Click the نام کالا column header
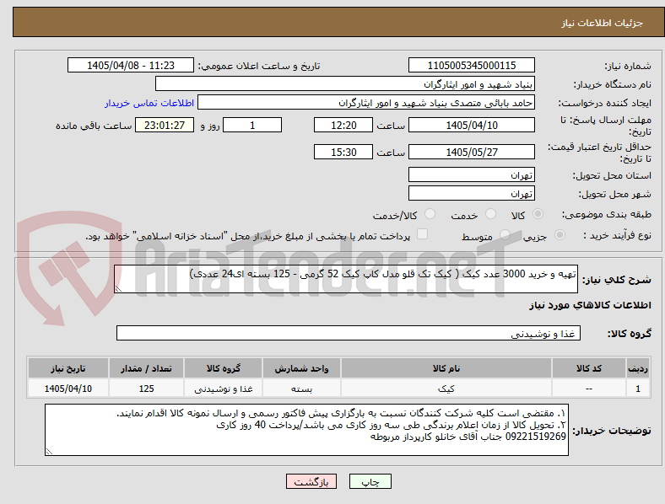This screenshot has height=504, width=665. click(x=446, y=368)
